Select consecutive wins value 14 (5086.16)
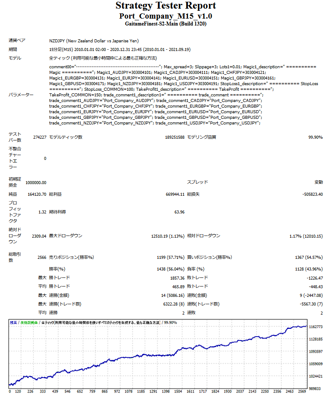 click(x=173, y=296)
